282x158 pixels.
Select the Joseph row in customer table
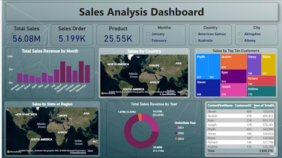(241, 125)
